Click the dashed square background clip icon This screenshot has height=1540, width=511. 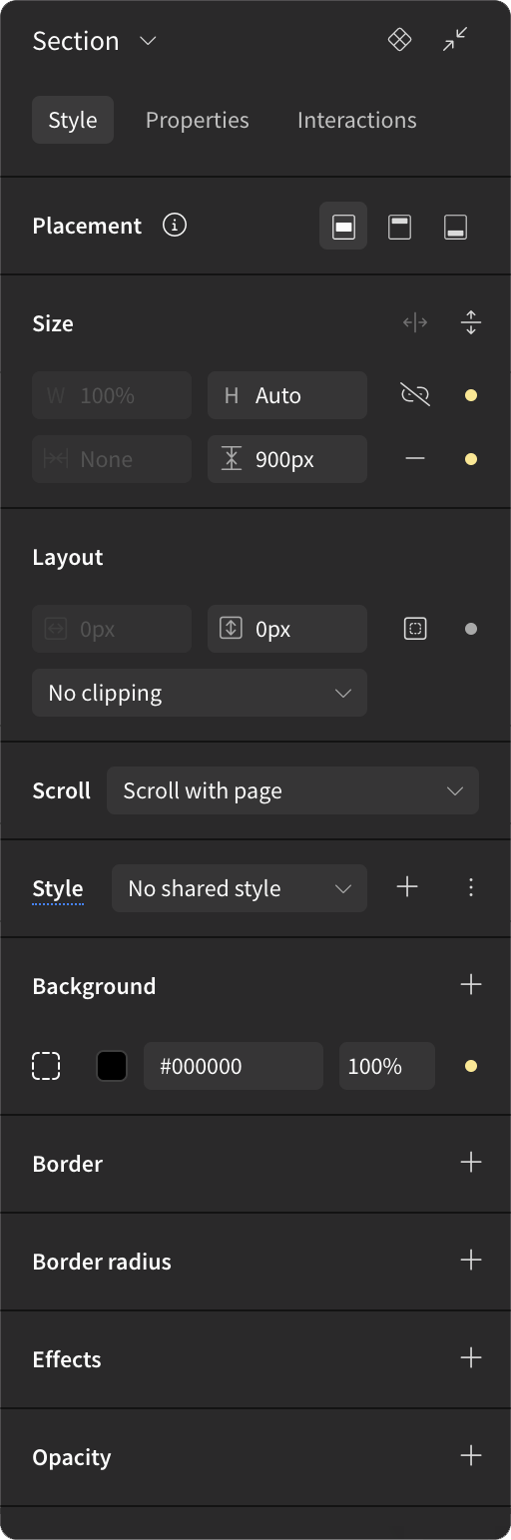tap(46, 1066)
